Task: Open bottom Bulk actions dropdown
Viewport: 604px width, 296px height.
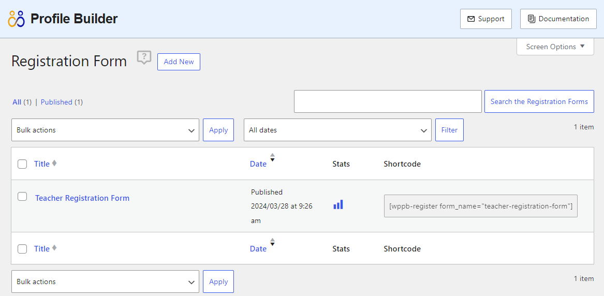Action: click(105, 282)
